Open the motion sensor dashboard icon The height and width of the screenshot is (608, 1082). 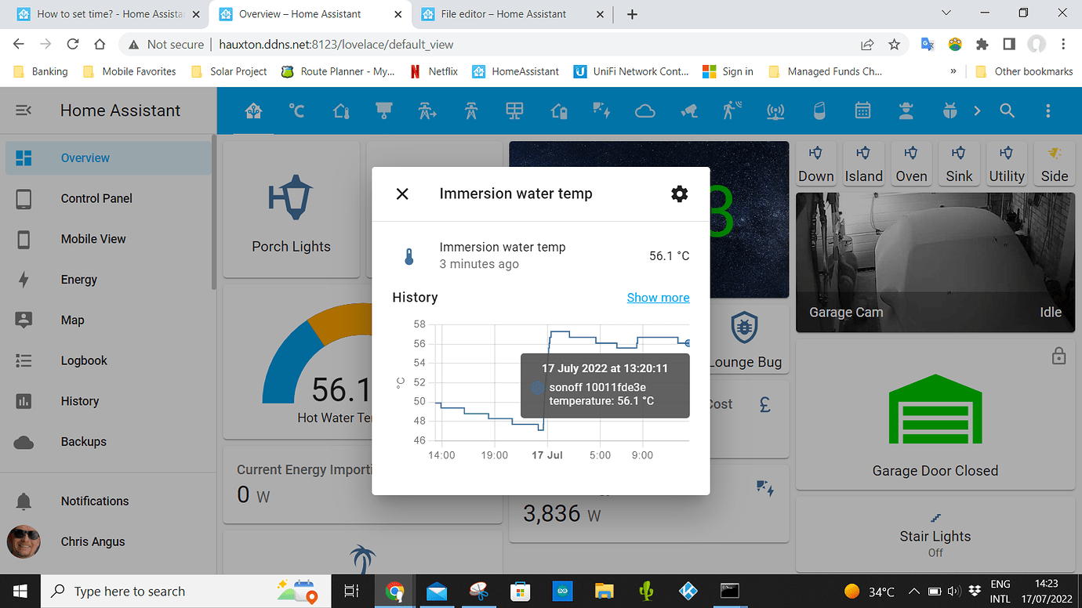(x=731, y=110)
